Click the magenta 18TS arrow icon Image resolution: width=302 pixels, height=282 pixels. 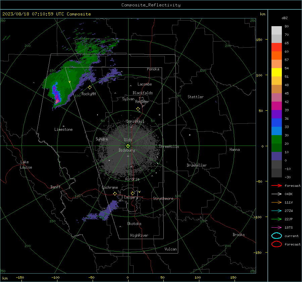coord(276,228)
